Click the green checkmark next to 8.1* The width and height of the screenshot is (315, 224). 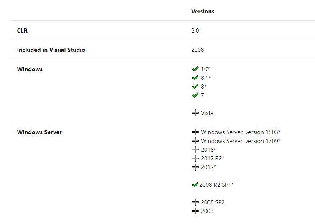coord(195,78)
